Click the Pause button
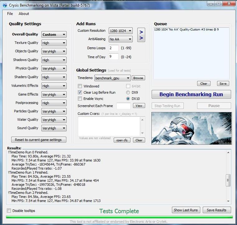This screenshot has width=237, height=225. 214,106
